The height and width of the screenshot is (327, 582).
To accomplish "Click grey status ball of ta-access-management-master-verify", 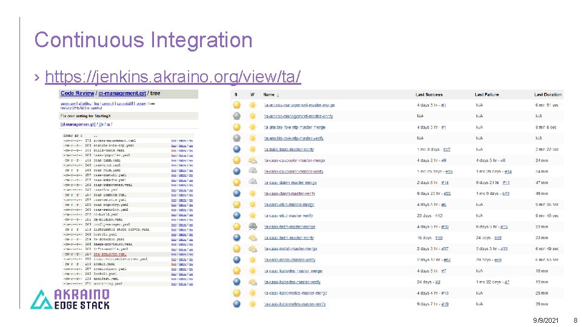I will pos(236,116).
